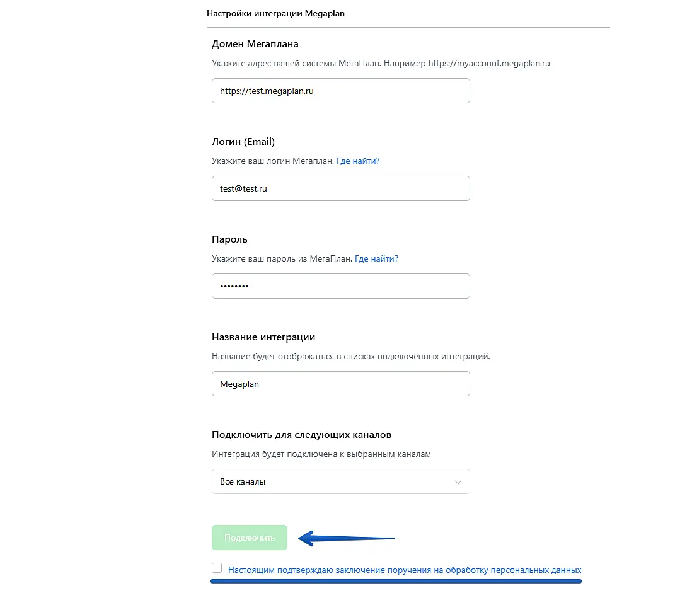Open the personal data processing agreement link

point(404,570)
